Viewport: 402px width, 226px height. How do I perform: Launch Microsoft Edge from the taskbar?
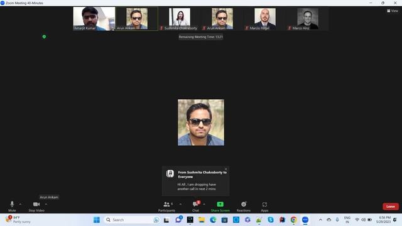[x=213, y=220]
